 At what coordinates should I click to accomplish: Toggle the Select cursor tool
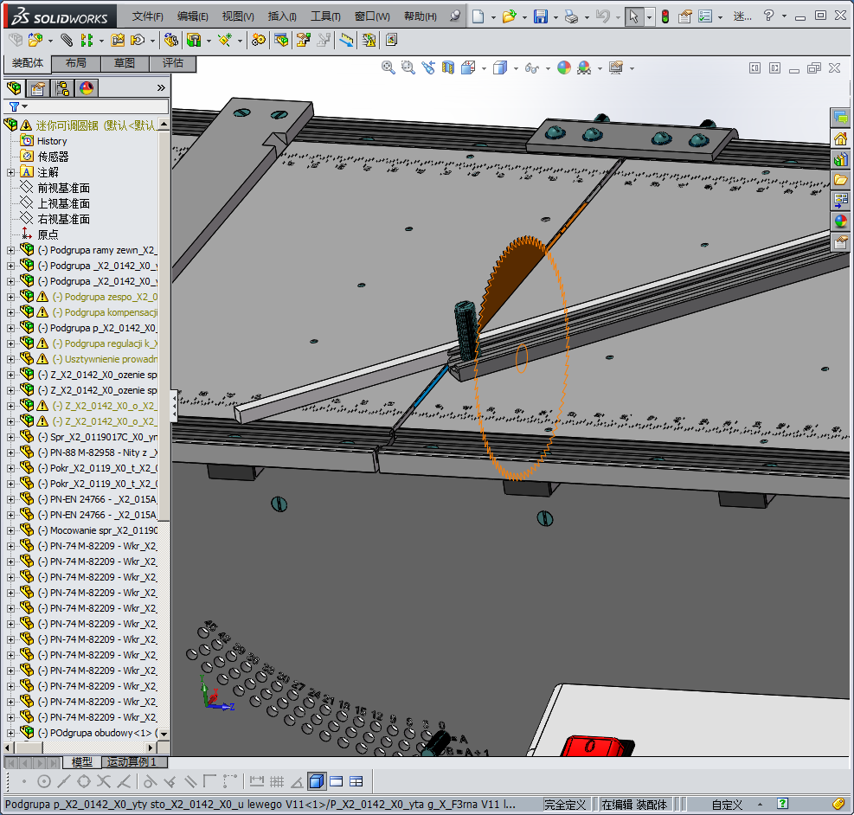point(634,16)
